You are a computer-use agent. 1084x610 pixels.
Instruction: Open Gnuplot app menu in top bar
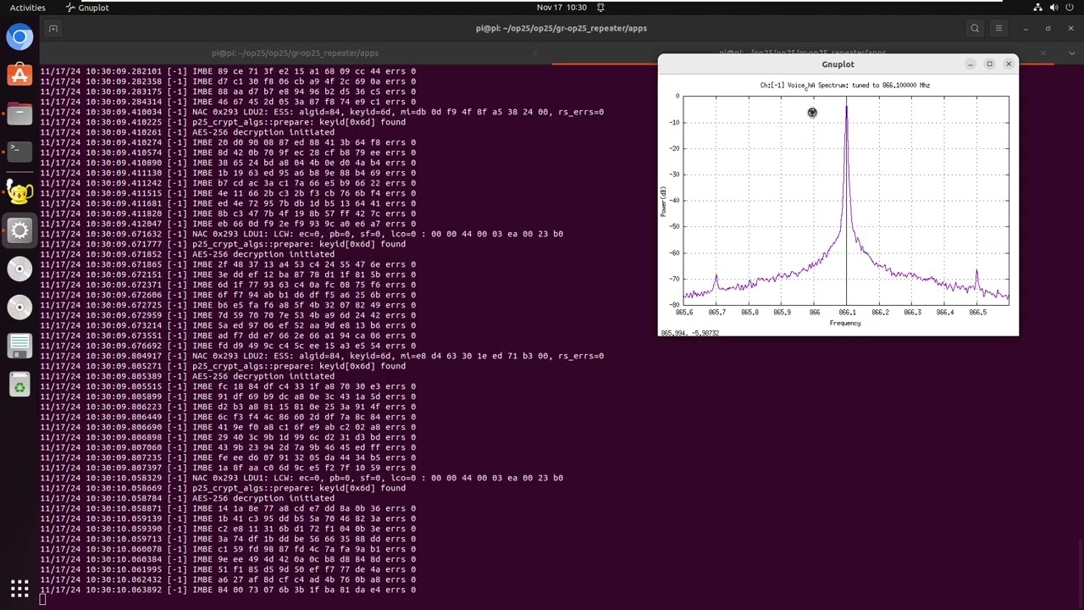pyautogui.click(x=87, y=8)
